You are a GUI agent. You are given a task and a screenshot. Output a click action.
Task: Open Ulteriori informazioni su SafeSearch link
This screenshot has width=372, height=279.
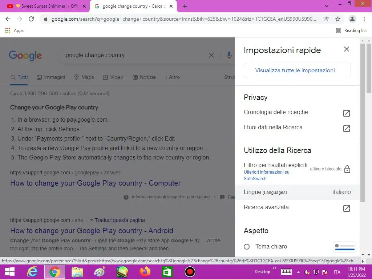(266, 175)
